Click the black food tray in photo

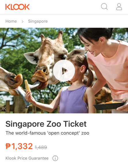[109, 106]
